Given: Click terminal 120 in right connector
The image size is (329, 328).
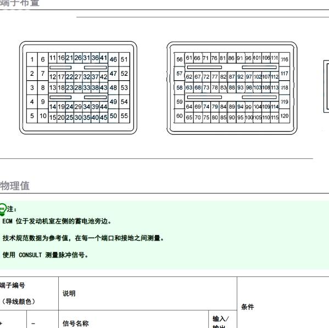Looking at the screenshot, I should tap(285, 116).
